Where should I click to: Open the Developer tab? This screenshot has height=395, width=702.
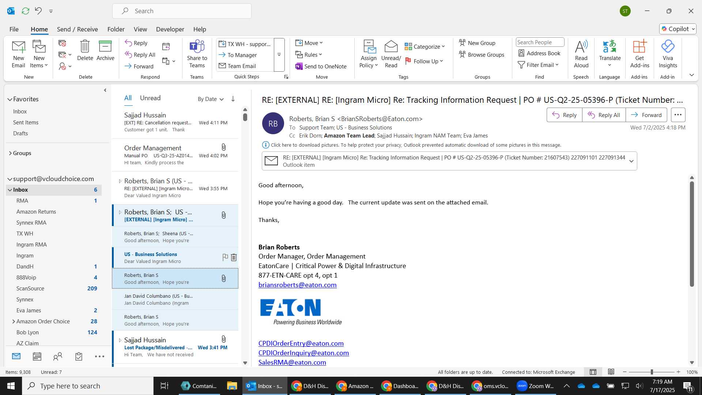coord(170,29)
